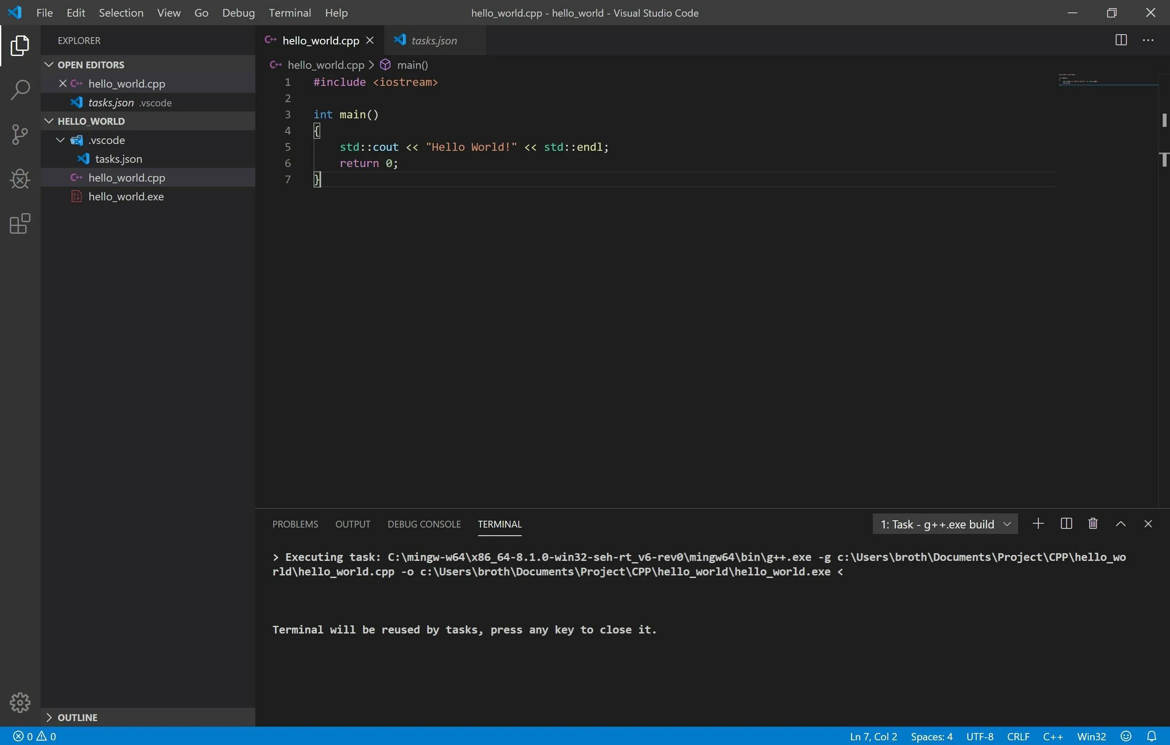The height and width of the screenshot is (745, 1170).
Task: Open notifications bell in status bar
Action: (1152, 736)
